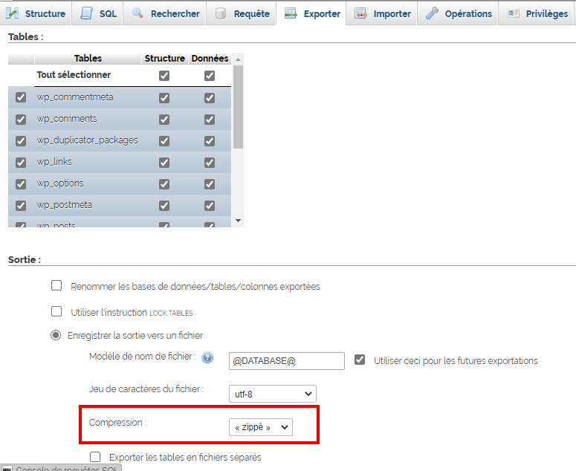Switch to the Importer tab
This screenshot has height=471, width=576.
click(x=382, y=13)
